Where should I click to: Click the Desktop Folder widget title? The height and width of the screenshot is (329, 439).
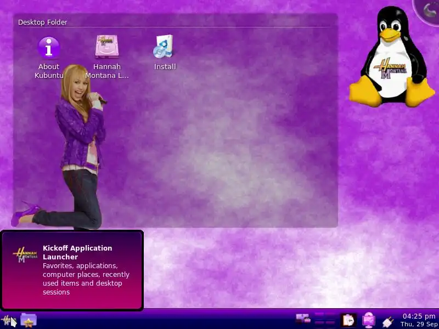[43, 22]
